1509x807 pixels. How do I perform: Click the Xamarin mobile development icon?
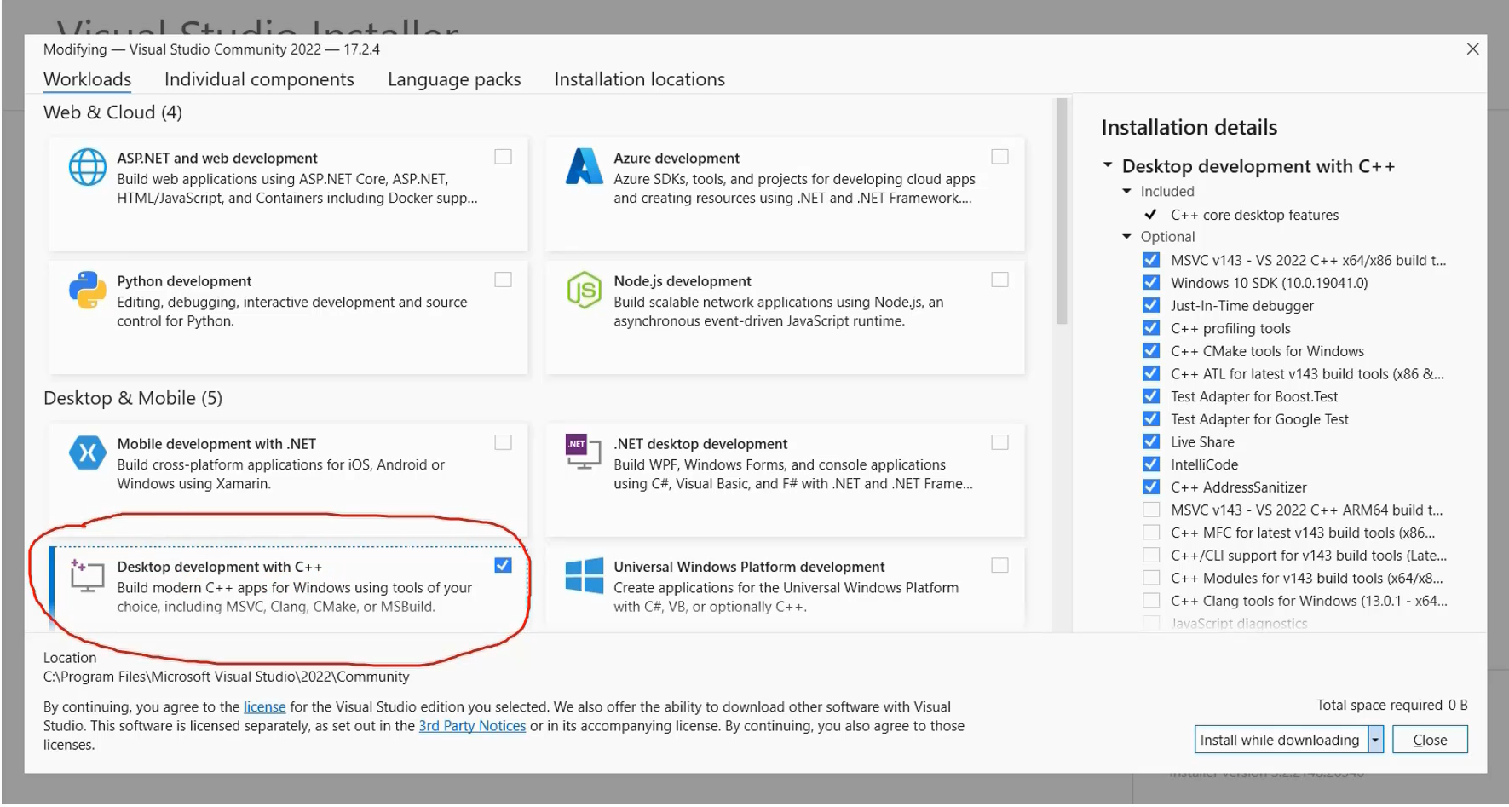pos(88,452)
